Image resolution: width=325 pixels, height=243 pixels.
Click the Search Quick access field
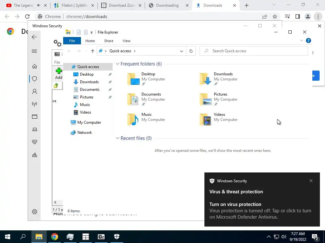coord(254,51)
